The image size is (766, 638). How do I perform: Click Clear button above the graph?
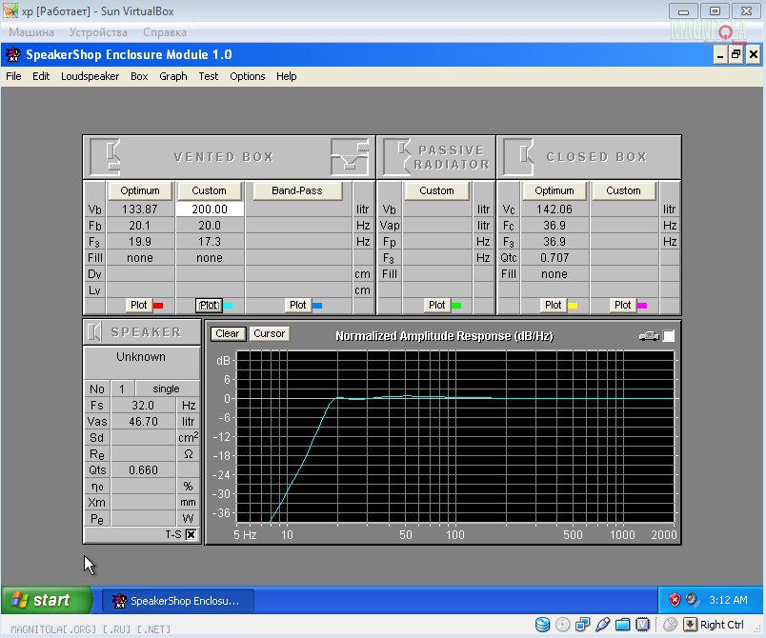[227, 333]
